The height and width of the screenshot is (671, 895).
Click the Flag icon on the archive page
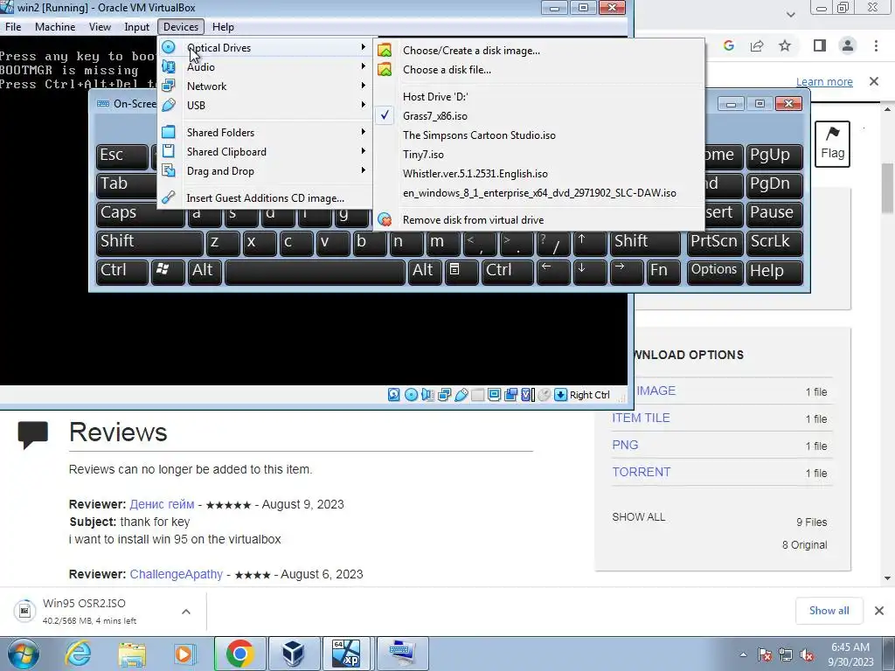point(832,144)
